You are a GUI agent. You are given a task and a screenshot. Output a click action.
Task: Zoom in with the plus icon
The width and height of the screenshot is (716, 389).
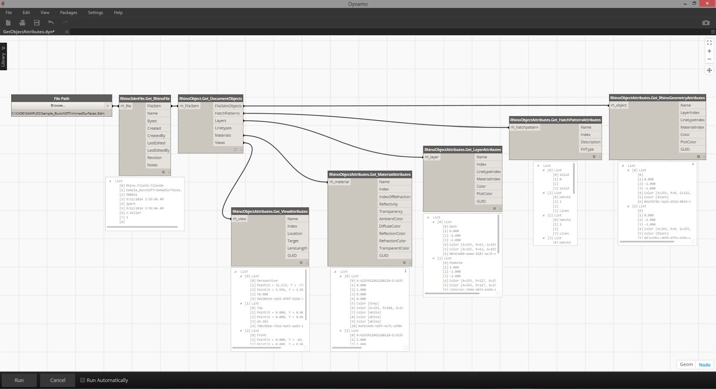pyautogui.click(x=709, y=51)
